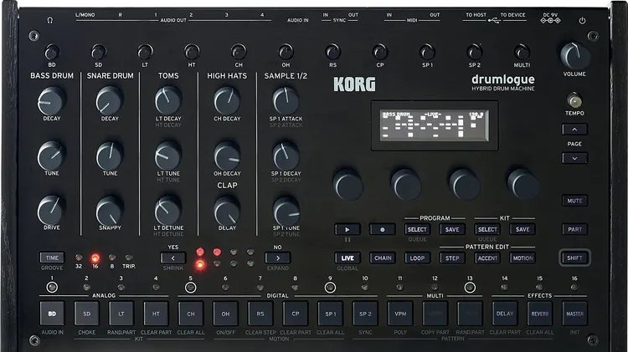This screenshot has width=628, height=352.
Task: Tap the OH step button
Action: pos(225,314)
